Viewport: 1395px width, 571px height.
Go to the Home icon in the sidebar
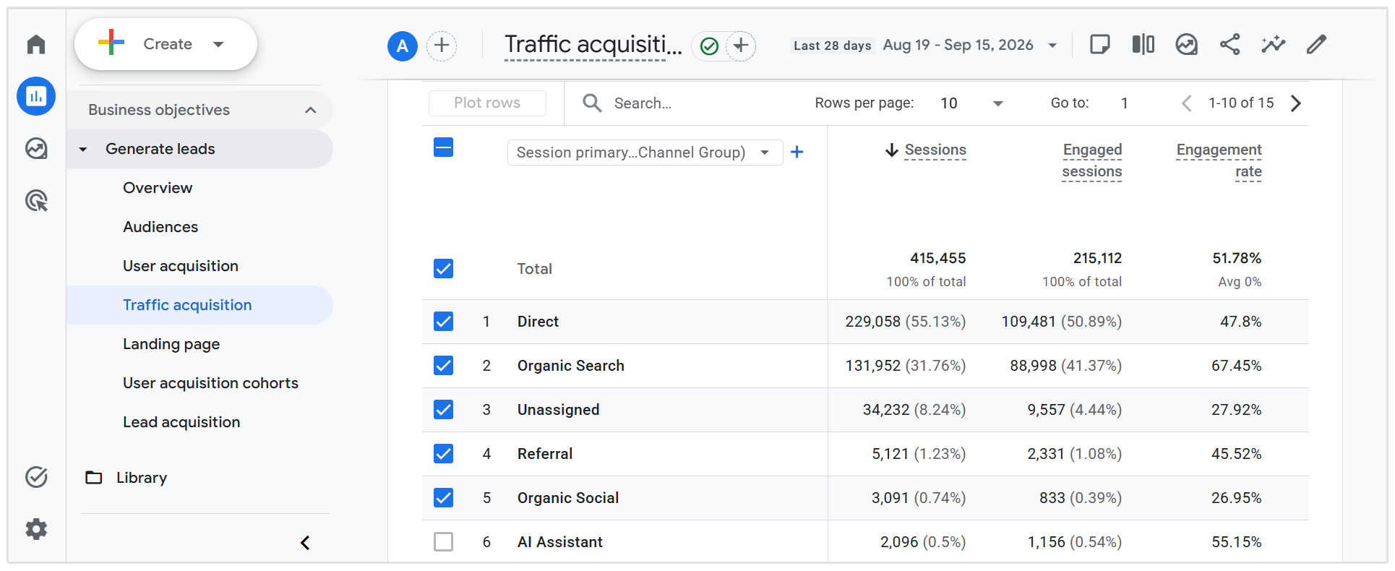click(x=36, y=44)
